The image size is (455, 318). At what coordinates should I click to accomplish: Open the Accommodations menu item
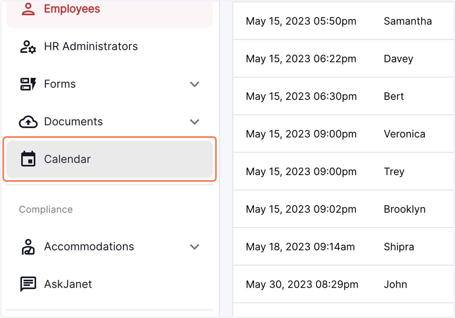(x=110, y=247)
